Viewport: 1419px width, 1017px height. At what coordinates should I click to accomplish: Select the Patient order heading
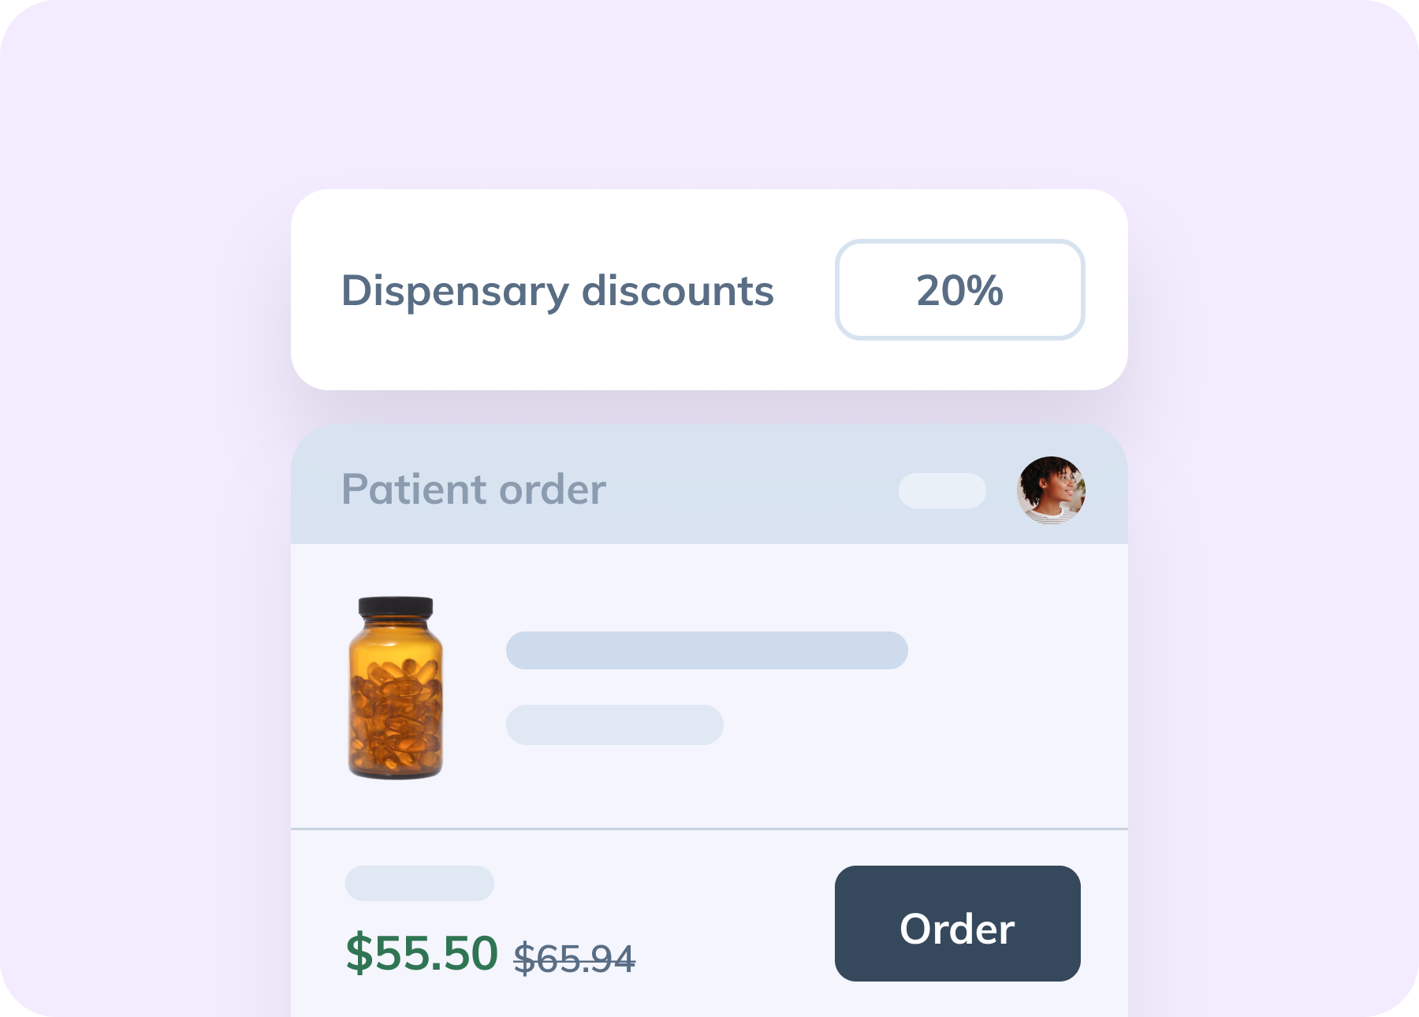(x=473, y=490)
